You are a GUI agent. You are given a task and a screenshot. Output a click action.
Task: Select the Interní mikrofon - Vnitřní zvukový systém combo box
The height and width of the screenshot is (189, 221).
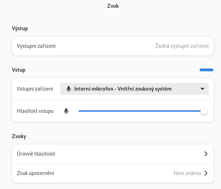(134, 89)
